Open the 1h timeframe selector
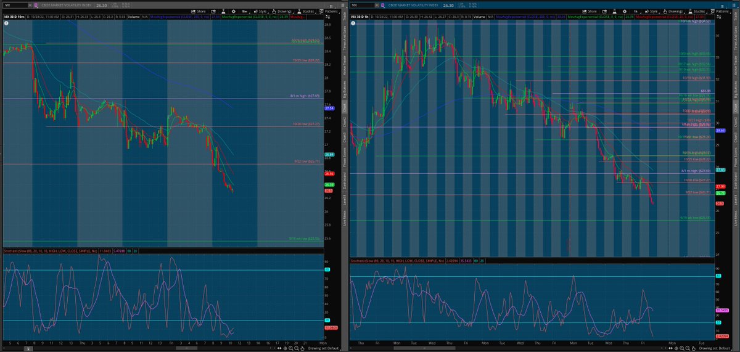740x352 pixels. pos(636,11)
